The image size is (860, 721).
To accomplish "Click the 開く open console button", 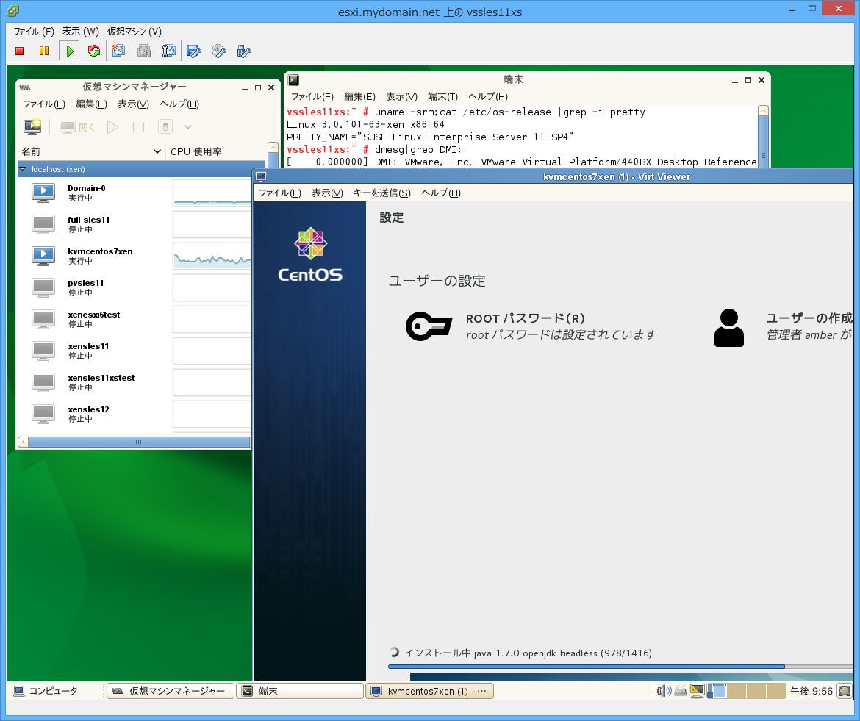I will coord(76,127).
